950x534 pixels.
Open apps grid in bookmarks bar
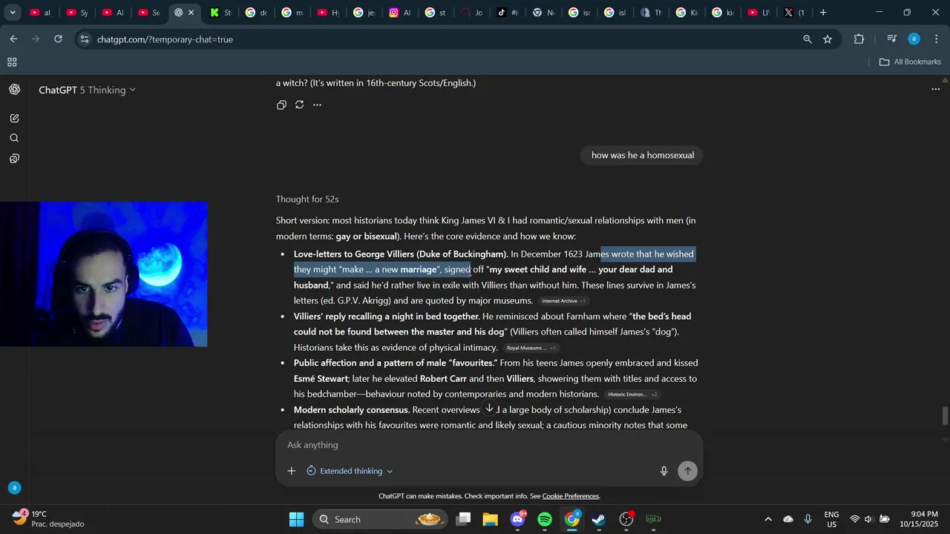12,62
